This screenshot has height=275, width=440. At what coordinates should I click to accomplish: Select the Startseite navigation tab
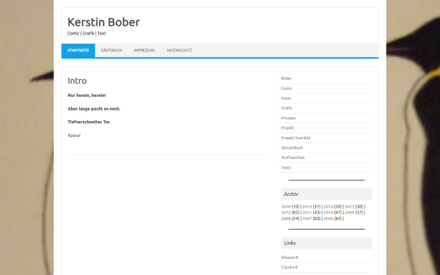pos(78,51)
